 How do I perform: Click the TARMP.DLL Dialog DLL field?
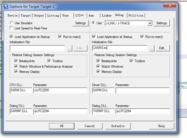103,111
